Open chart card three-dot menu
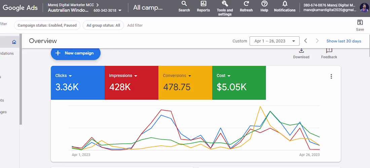370x168 pixels. click(x=331, y=76)
